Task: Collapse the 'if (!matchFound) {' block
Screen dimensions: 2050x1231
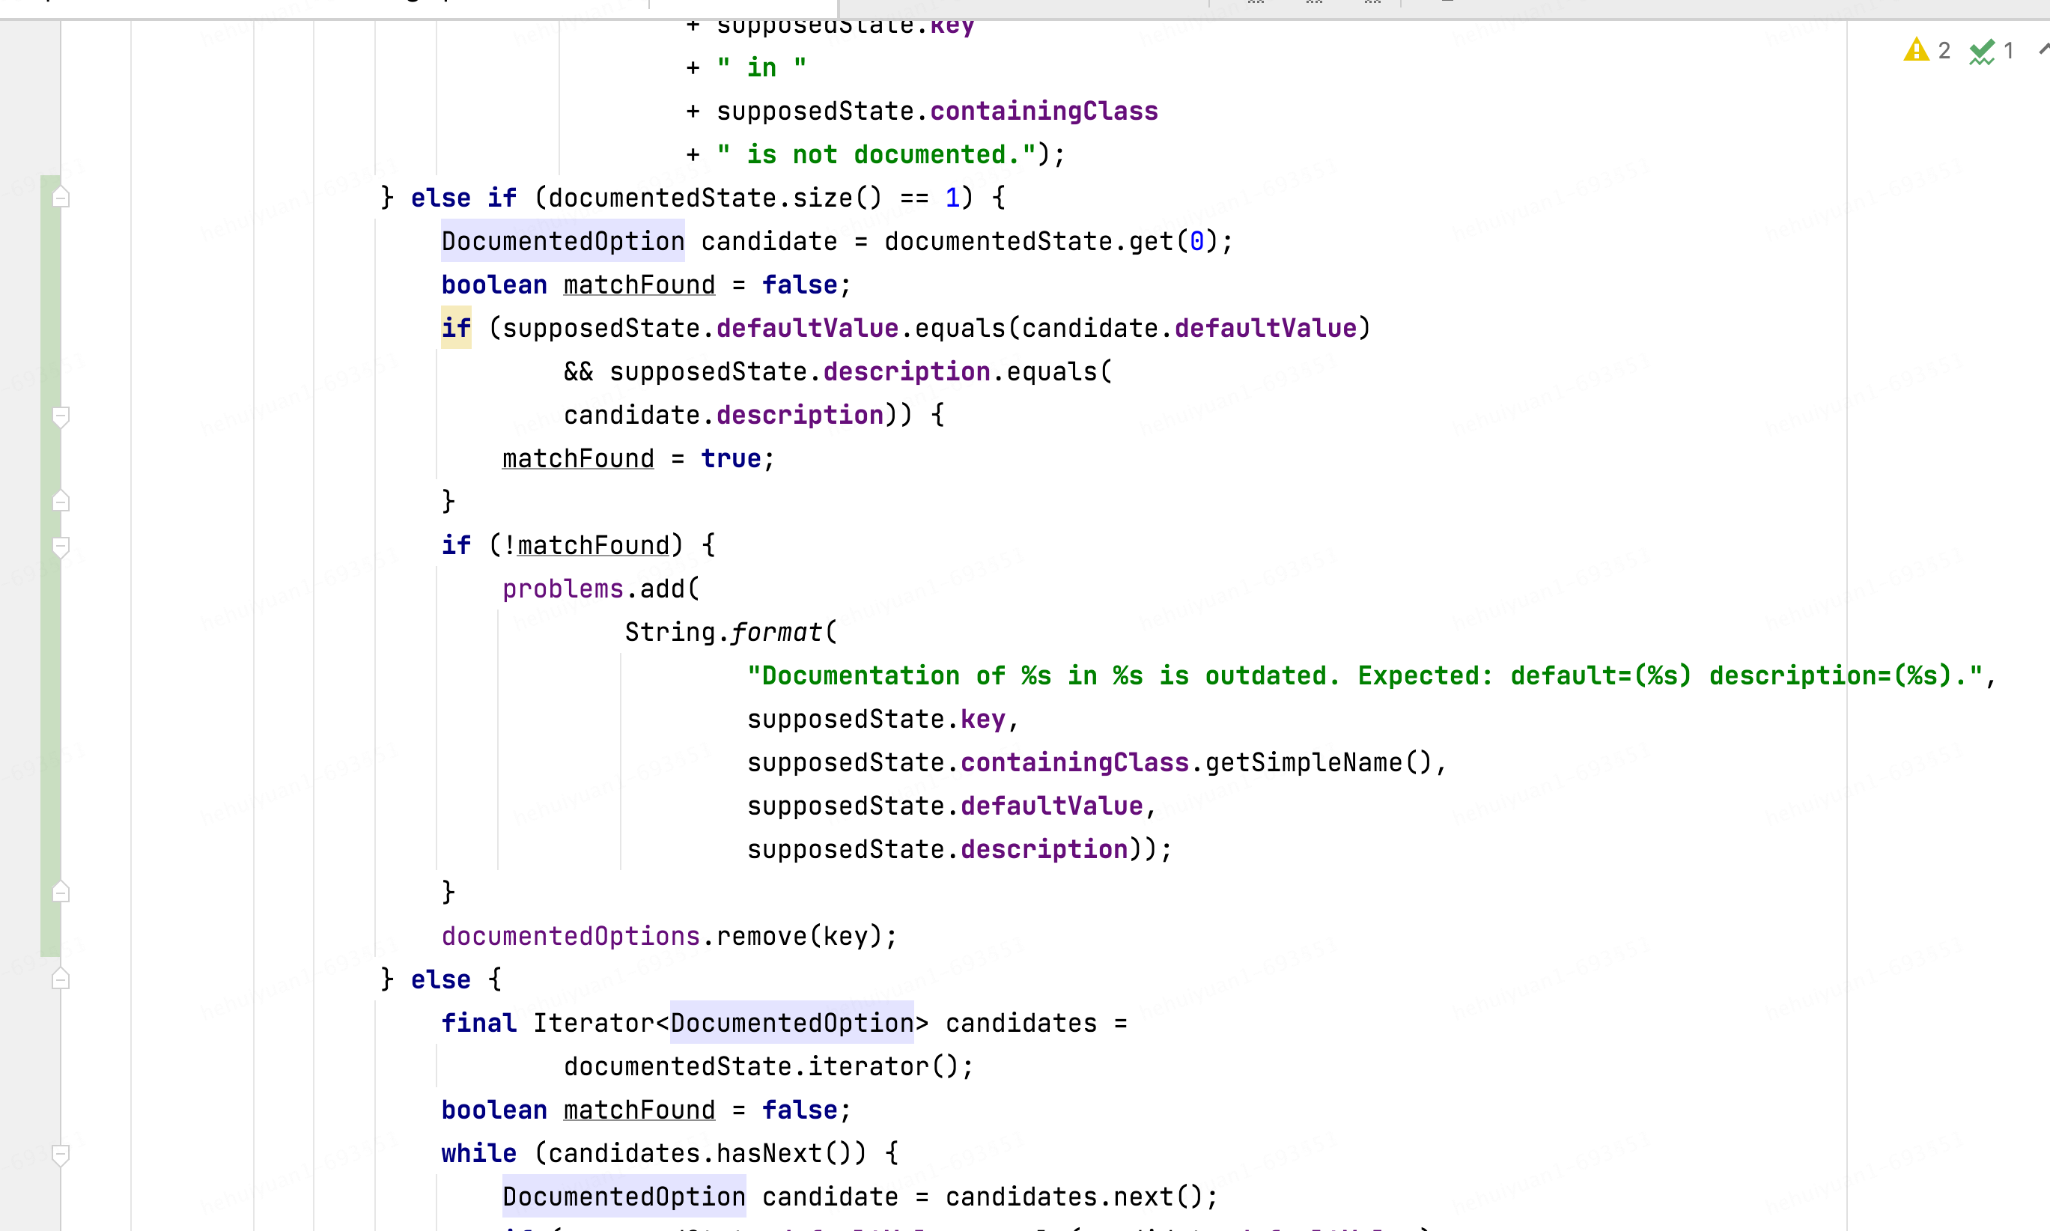Action: coord(61,546)
